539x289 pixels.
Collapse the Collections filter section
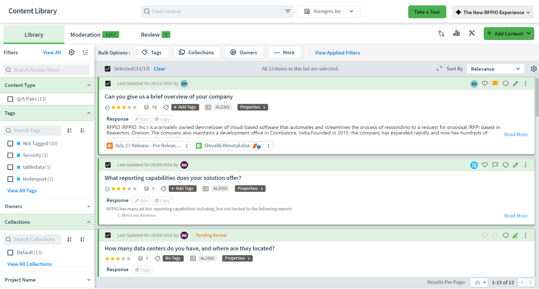coord(89,222)
